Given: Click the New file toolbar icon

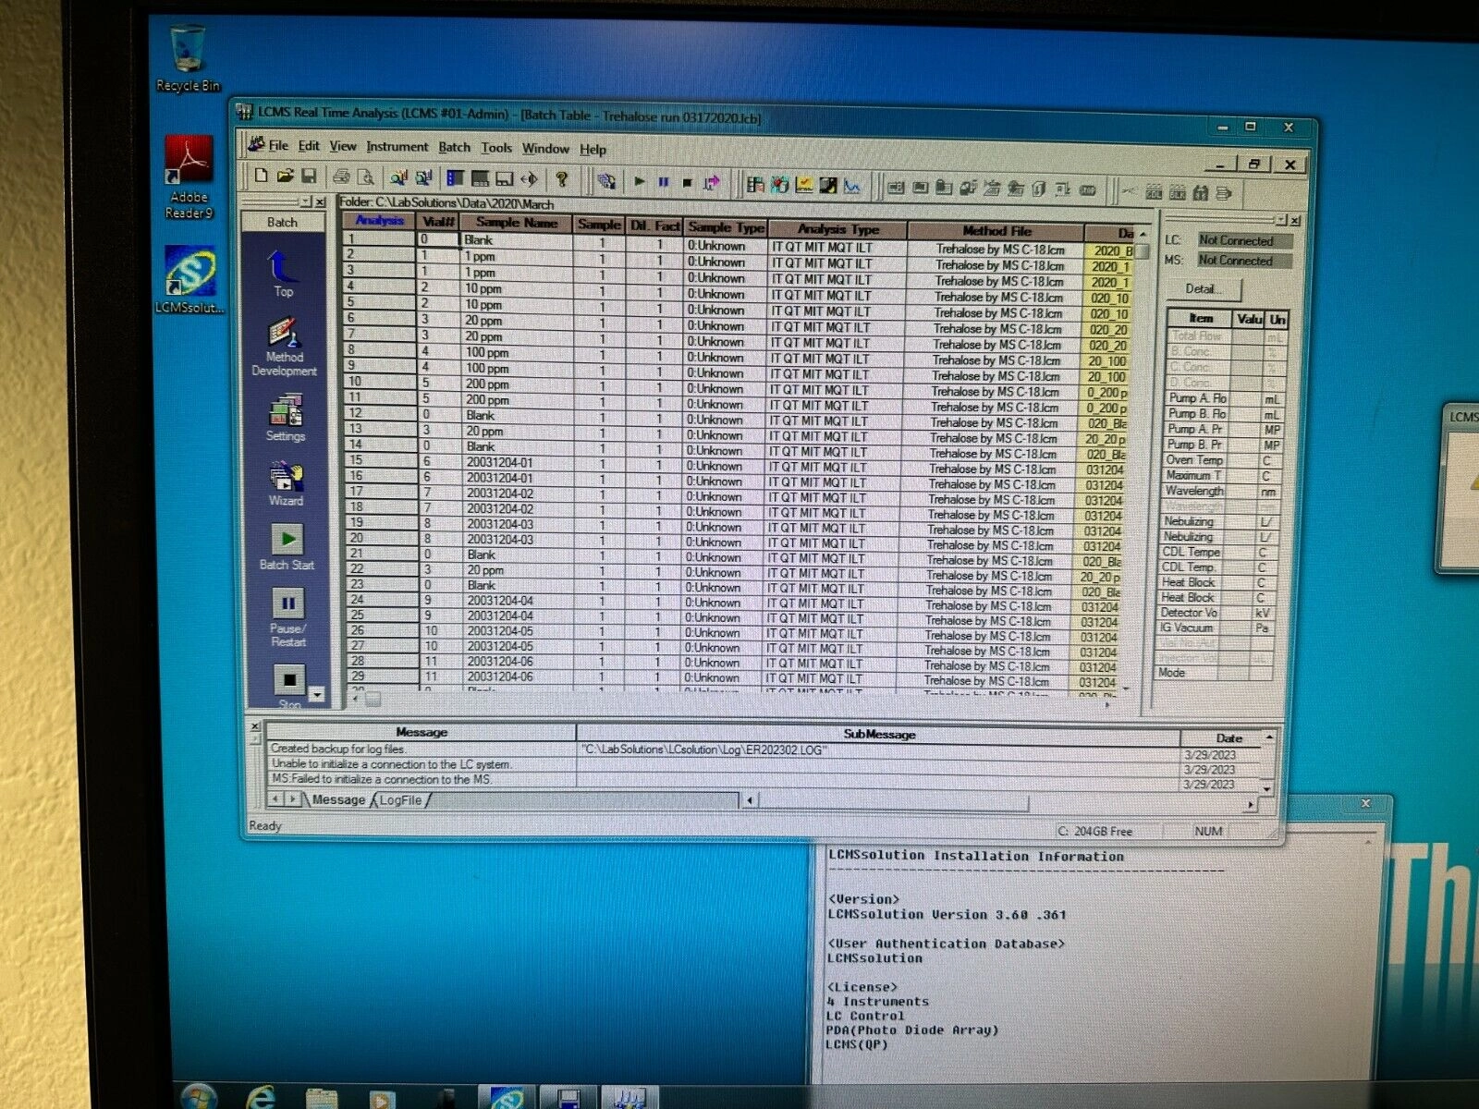Looking at the screenshot, I should pos(262,176).
